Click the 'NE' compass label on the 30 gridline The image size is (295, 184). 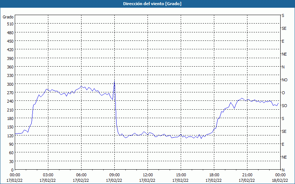(x=284, y=157)
